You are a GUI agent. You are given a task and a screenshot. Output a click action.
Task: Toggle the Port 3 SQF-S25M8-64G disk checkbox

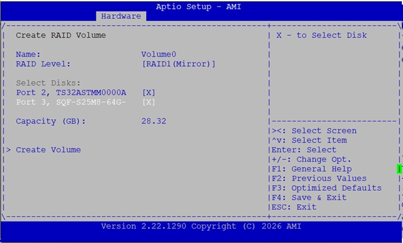(x=149, y=102)
